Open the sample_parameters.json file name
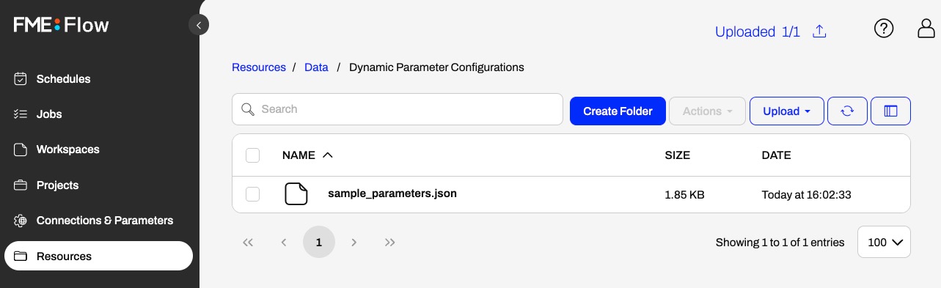Image resolution: width=941 pixels, height=288 pixels. tap(392, 193)
